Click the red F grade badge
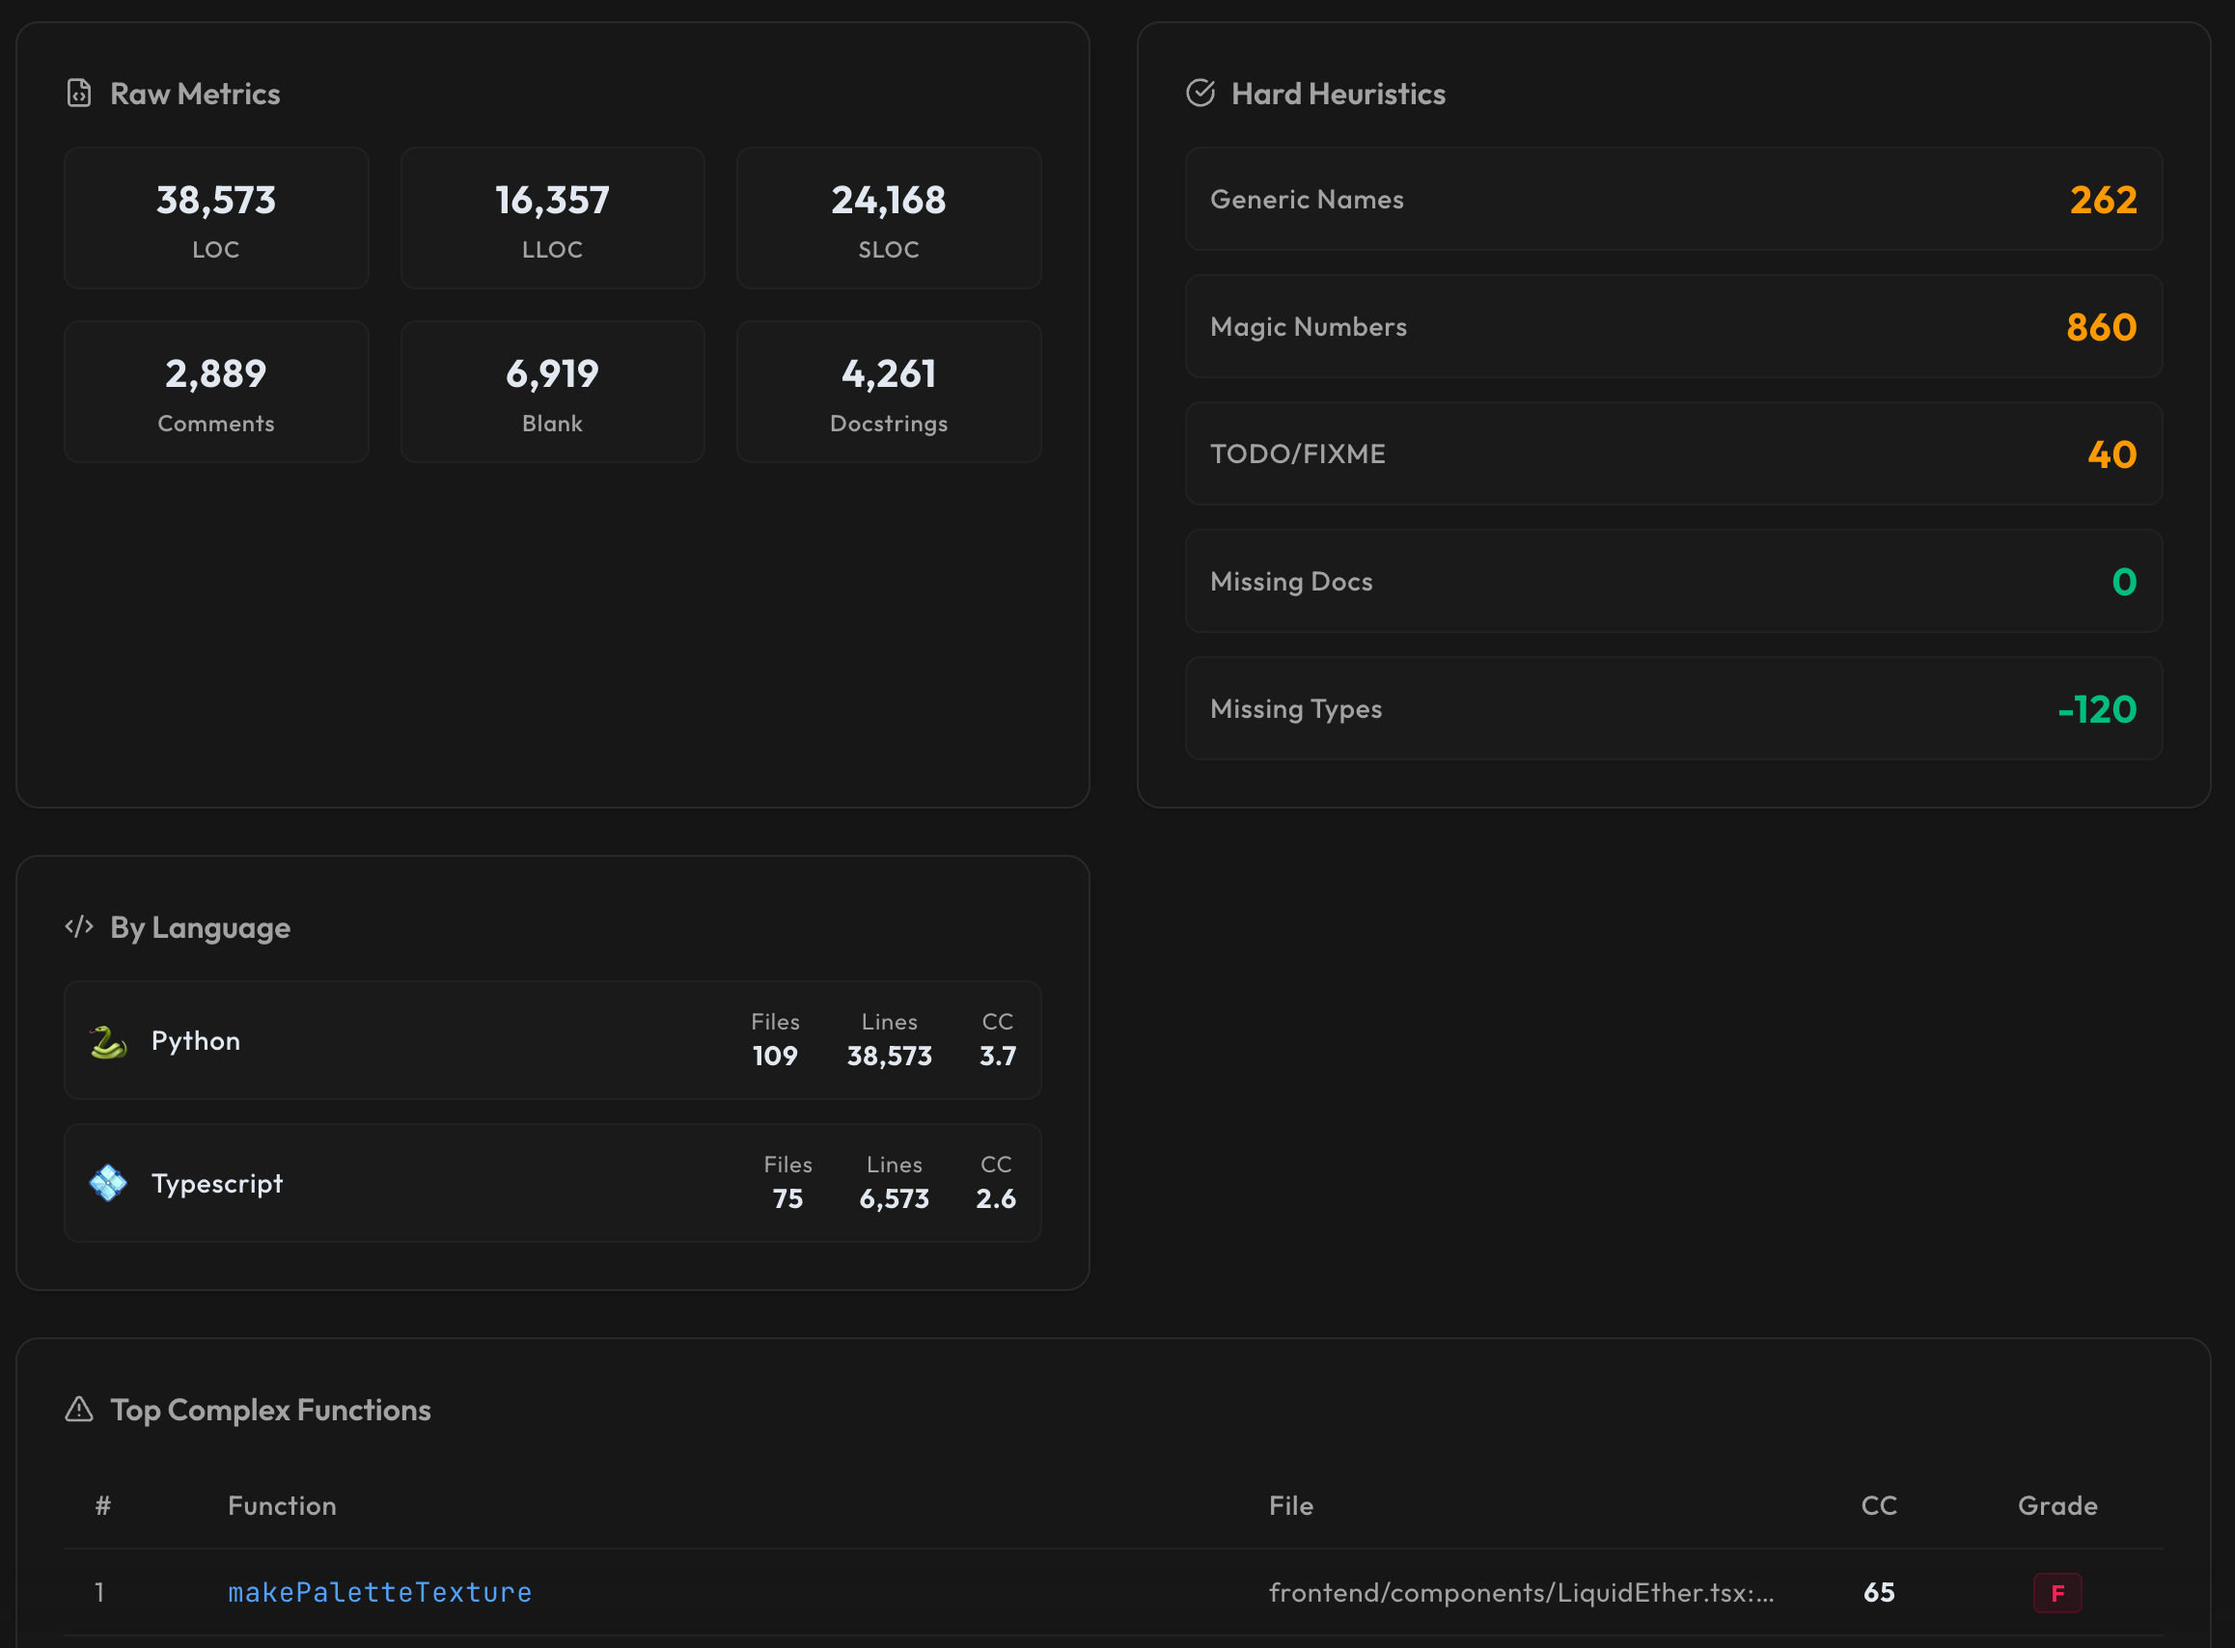This screenshot has width=2235, height=1648. (2056, 1593)
